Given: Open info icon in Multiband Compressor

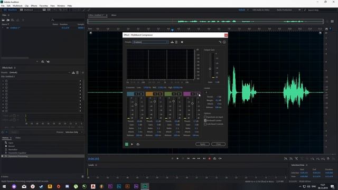Looking at the screenshot, I should coord(224,42).
